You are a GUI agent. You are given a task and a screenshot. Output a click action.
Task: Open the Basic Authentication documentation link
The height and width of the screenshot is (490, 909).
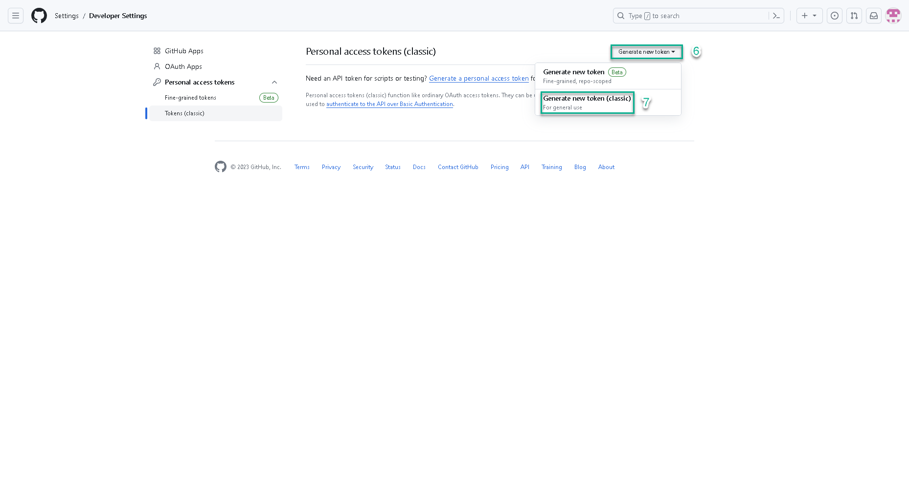[389, 104]
